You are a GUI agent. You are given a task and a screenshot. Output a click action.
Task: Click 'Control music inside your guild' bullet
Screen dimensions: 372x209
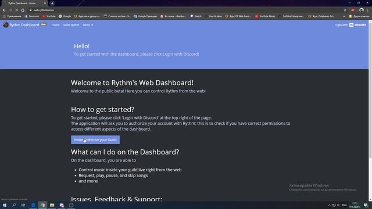click(x=130, y=170)
